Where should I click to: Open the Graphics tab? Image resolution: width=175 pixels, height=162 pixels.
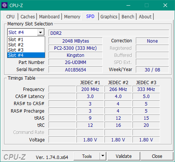coord(109,16)
